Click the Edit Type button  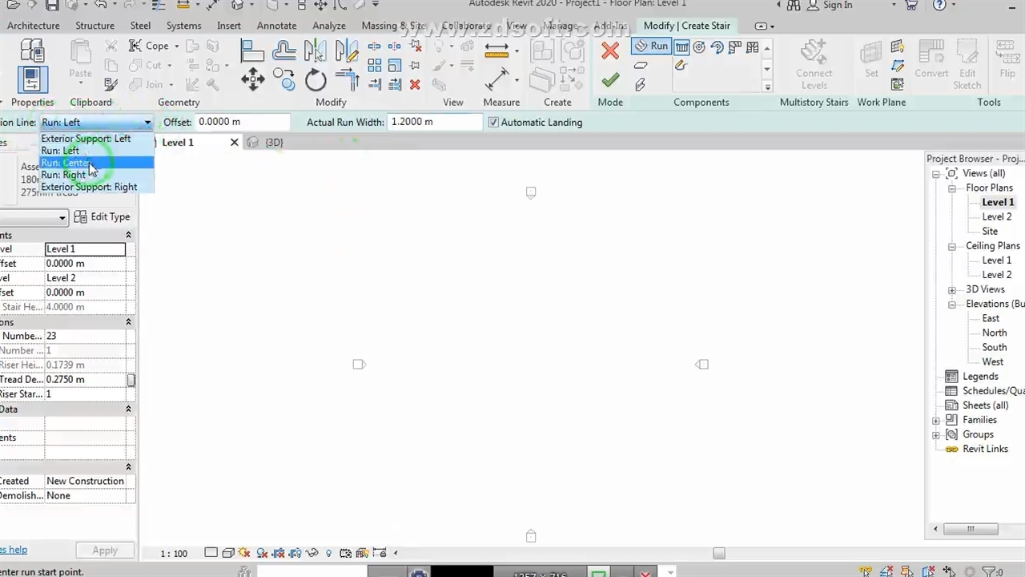click(102, 217)
